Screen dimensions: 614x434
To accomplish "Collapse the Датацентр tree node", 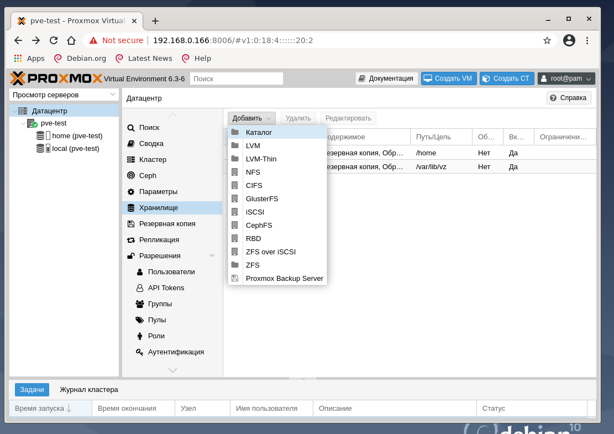I will point(14,111).
